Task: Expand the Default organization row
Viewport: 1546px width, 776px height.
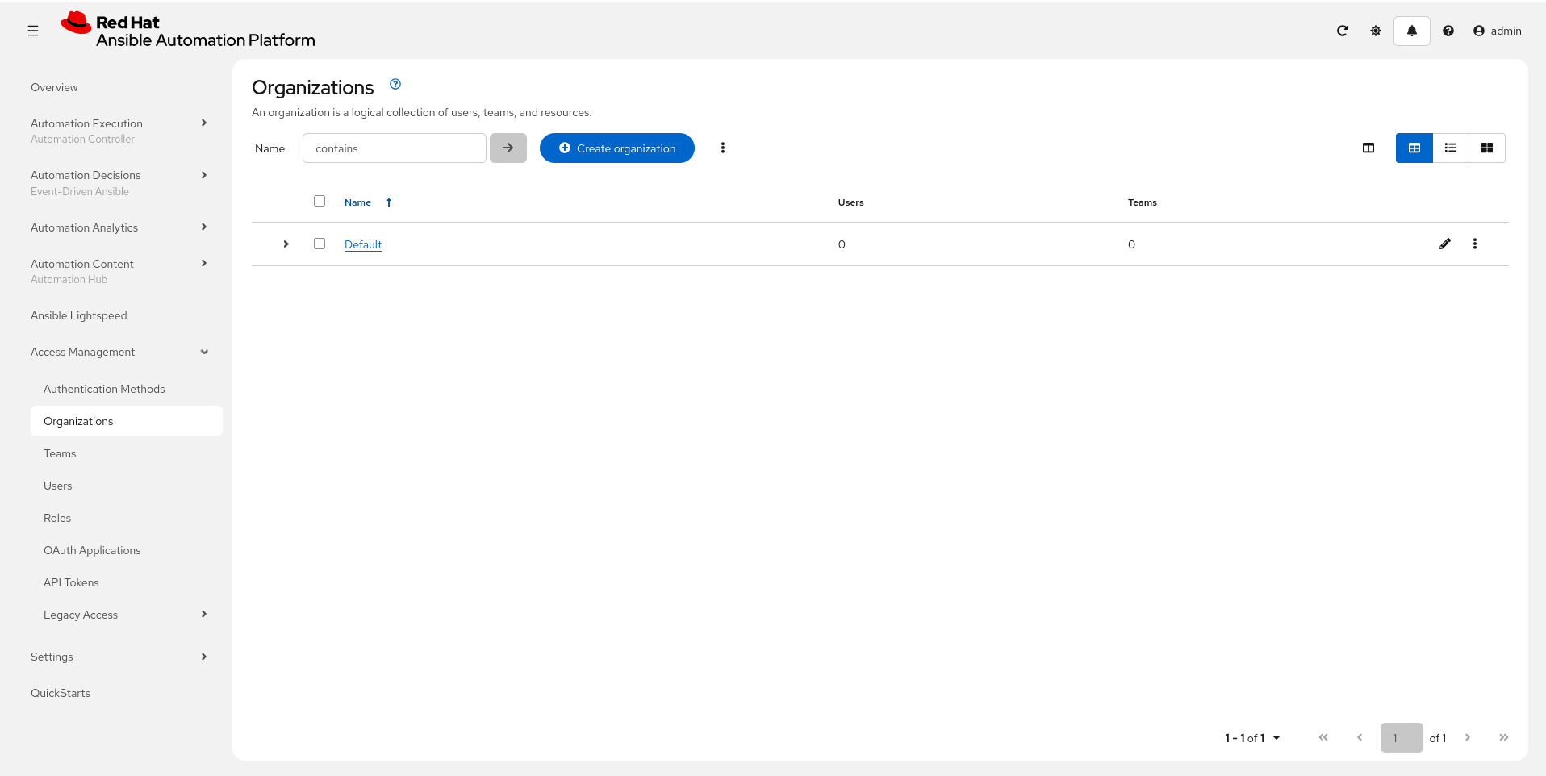Action: tap(286, 244)
